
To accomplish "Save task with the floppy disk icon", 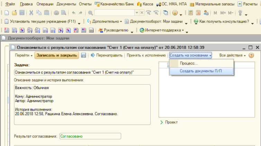I will tap(83, 55).
